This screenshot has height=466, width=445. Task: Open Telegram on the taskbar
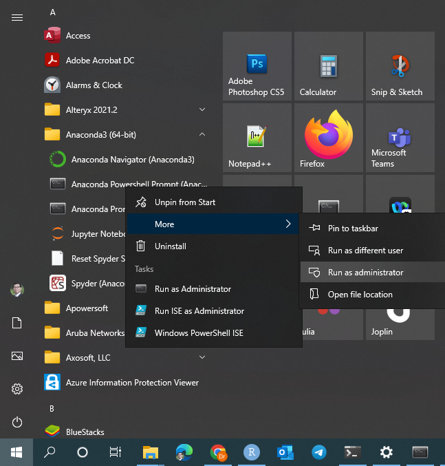319,452
